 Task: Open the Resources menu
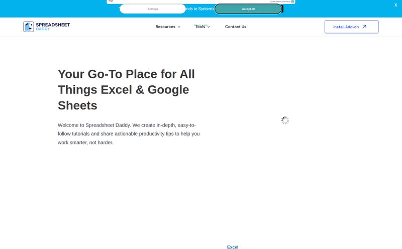[165, 27]
